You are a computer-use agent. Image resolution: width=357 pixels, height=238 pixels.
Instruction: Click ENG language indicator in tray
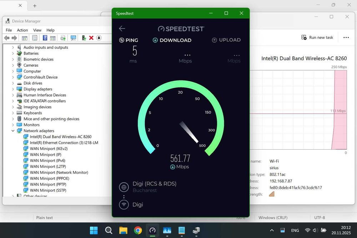295,231
